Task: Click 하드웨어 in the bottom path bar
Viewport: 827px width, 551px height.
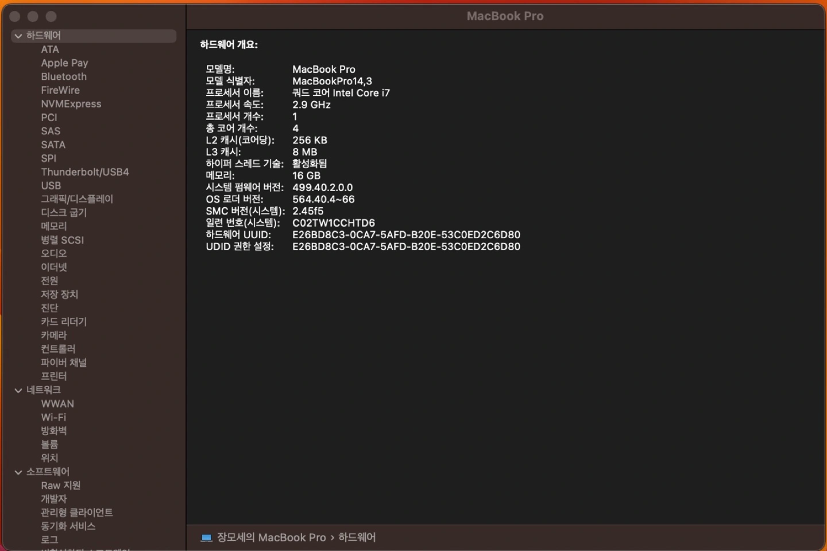Action: click(x=357, y=538)
